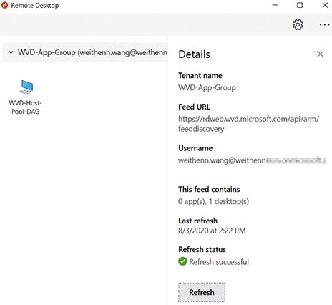Close the Remote Desktop window

[325, 5]
